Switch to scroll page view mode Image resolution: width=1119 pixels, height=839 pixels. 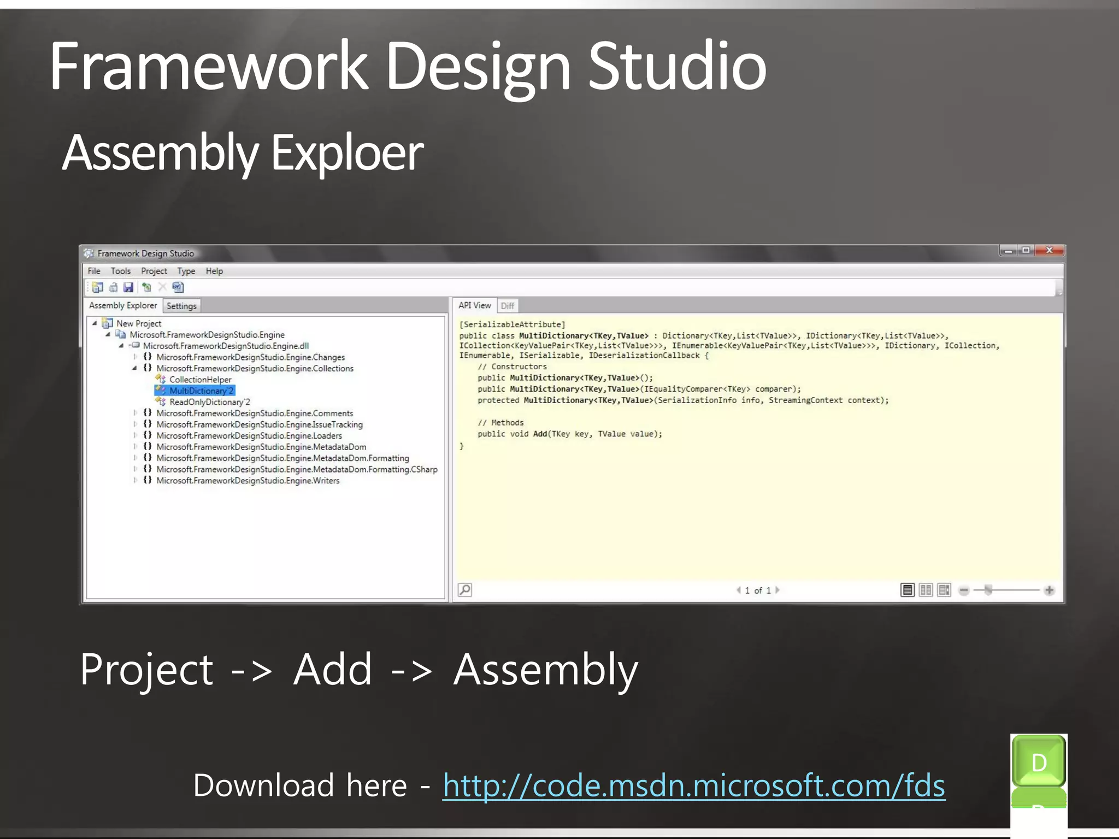[x=944, y=590]
